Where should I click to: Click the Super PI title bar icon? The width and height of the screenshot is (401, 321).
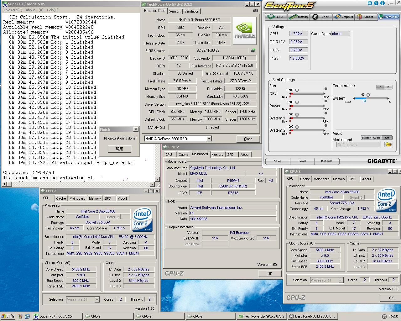click(x=4, y=4)
